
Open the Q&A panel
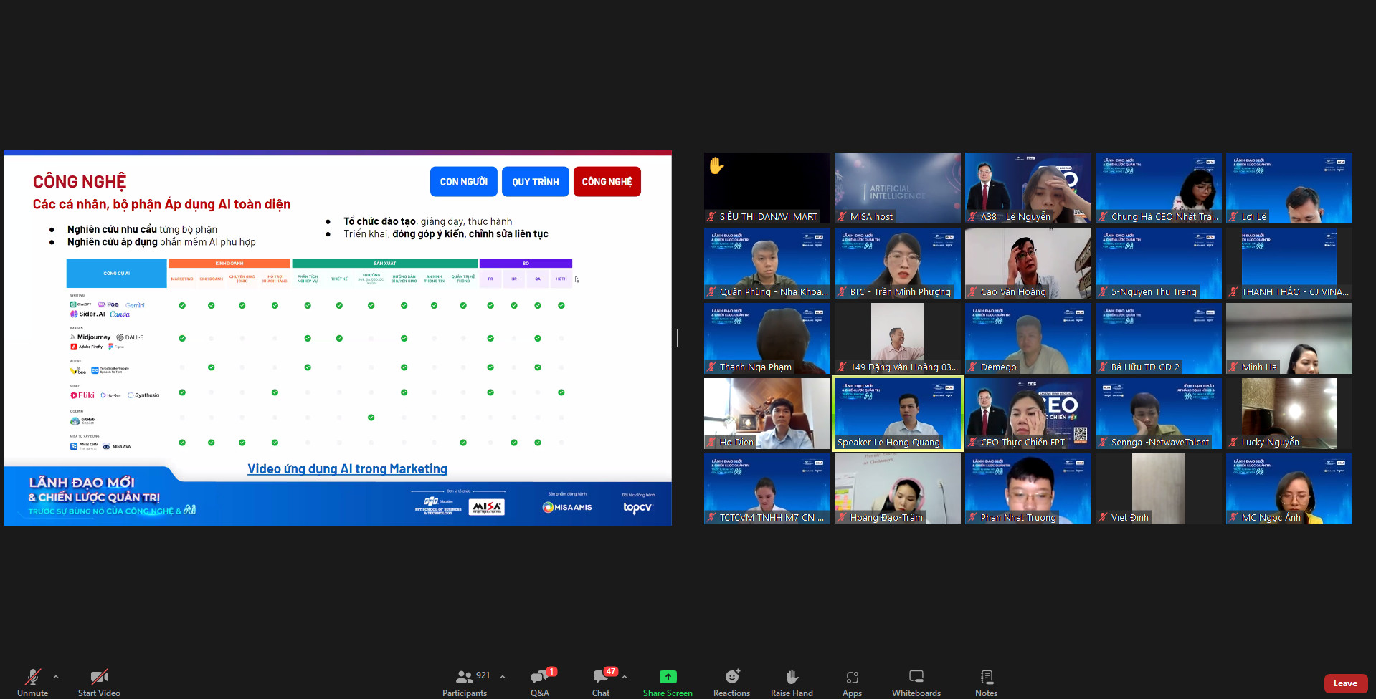(539, 683)
